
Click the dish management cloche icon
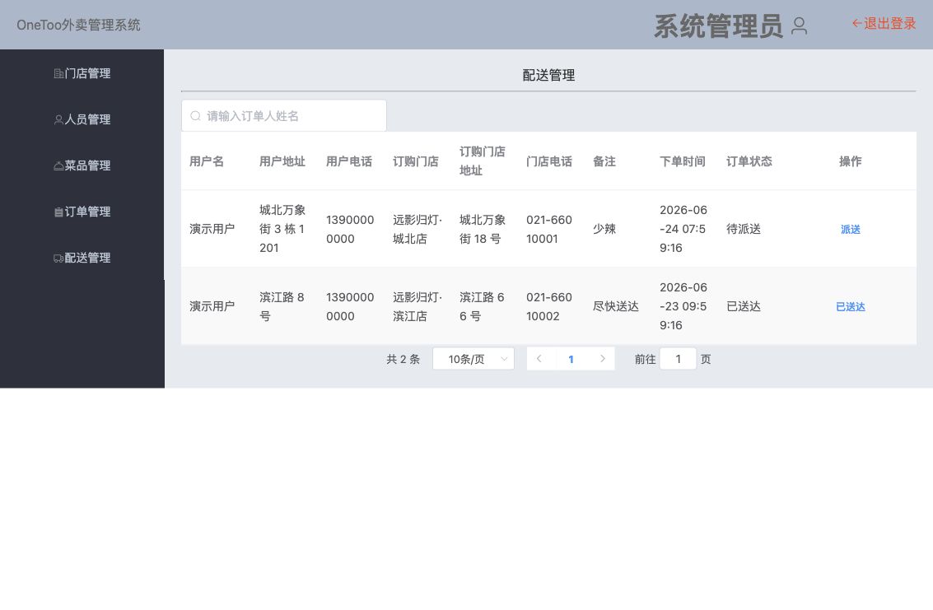click(58, 166)
